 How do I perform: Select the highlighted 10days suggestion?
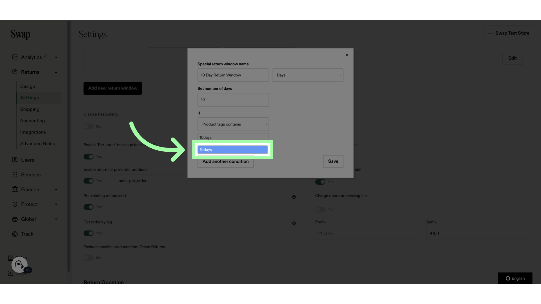[x=232, y=149]
